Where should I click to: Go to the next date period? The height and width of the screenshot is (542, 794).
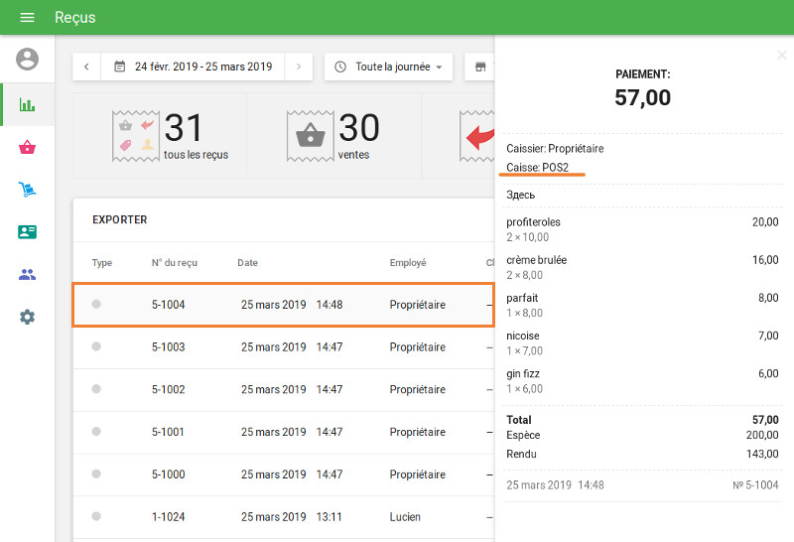point(299,67)
